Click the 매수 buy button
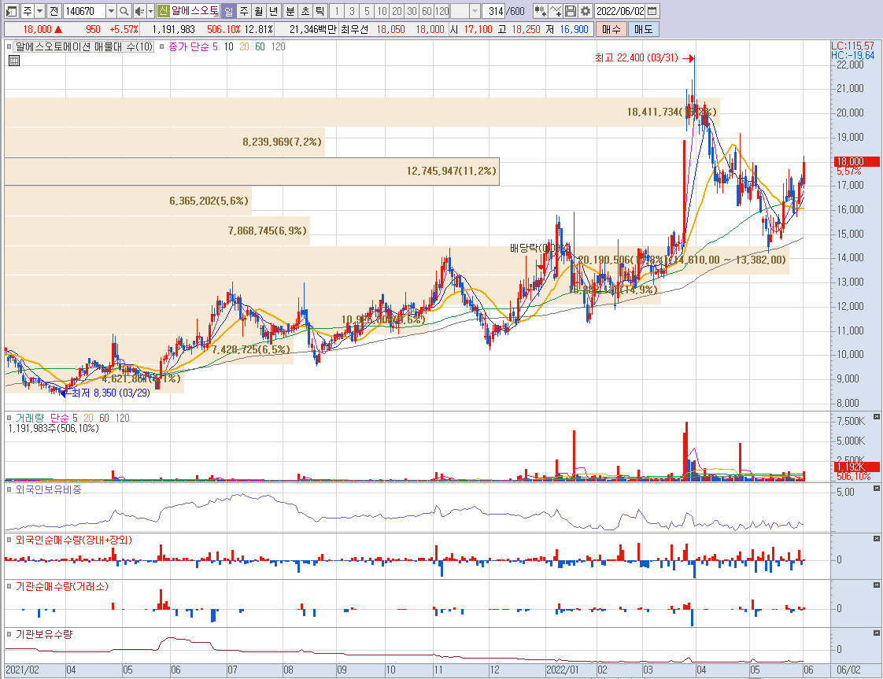 [x=611, y=29]
